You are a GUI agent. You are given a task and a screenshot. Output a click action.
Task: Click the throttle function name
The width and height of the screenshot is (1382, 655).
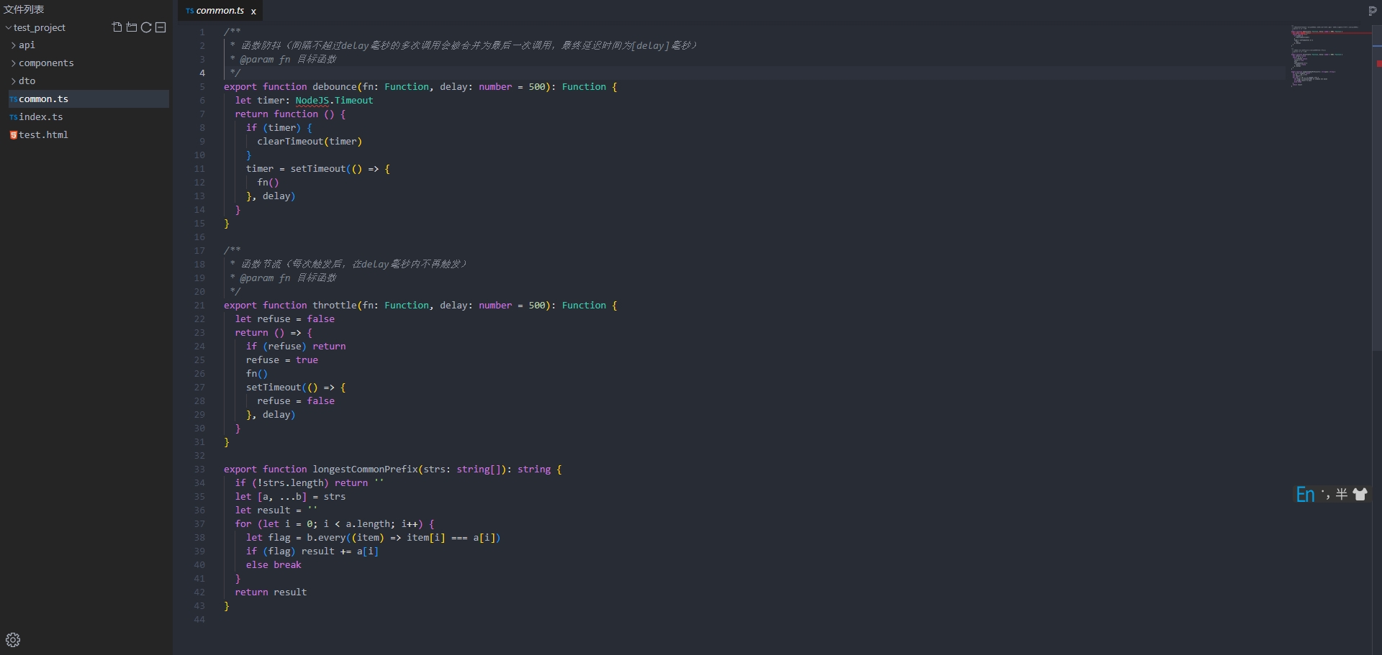click(334, 306)
